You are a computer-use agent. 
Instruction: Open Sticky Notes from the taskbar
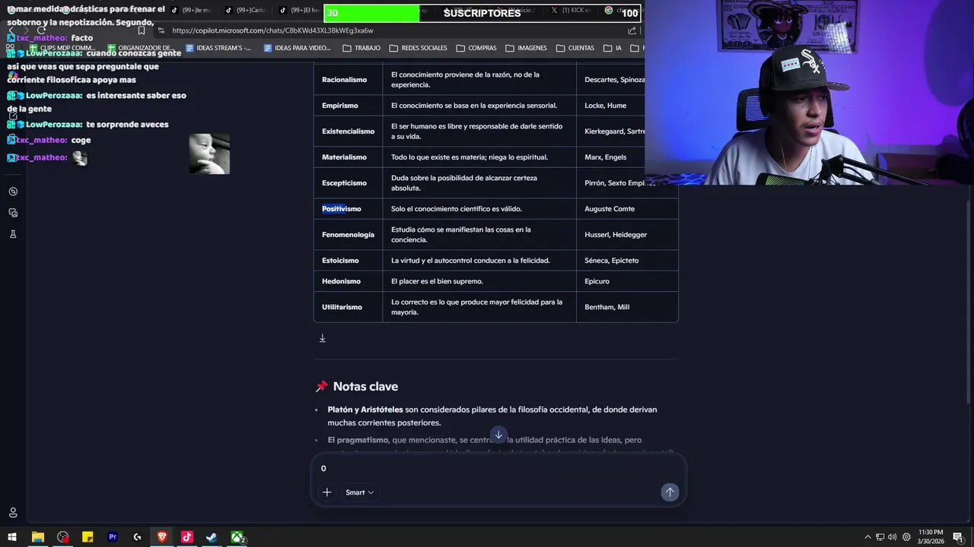click(88, 537)
